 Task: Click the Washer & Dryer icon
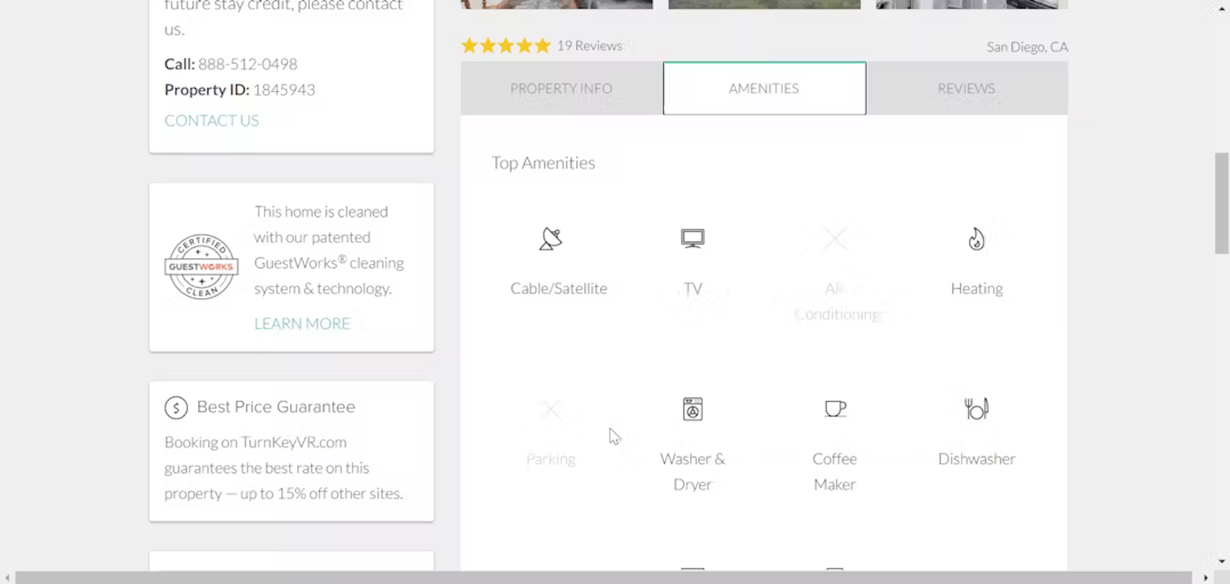click(x=693, y=409)
